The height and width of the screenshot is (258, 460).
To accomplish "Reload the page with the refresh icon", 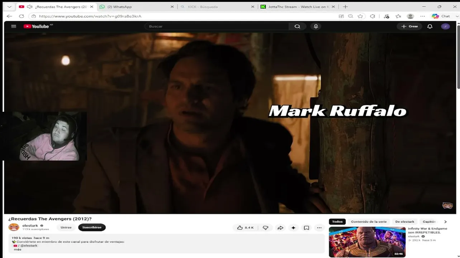I will pyautogui.click(x=22, y=16).
